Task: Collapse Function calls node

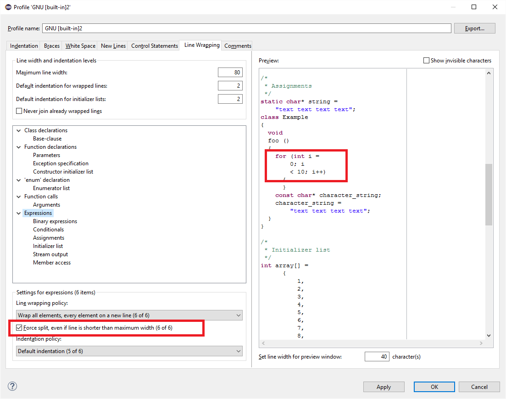Action: point(19,197)
